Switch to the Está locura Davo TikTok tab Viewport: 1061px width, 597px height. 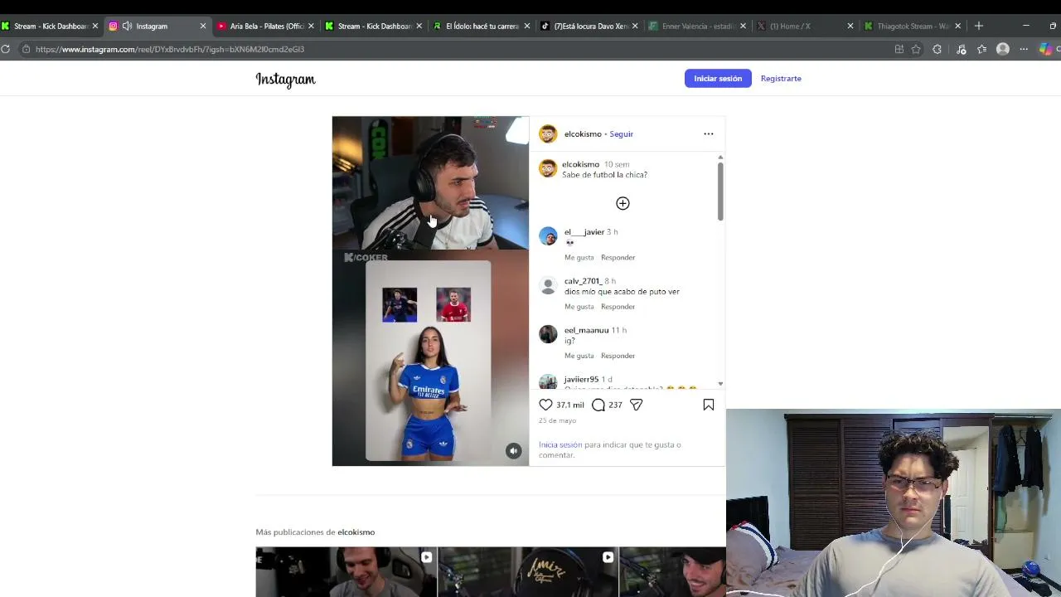(590, 26)
